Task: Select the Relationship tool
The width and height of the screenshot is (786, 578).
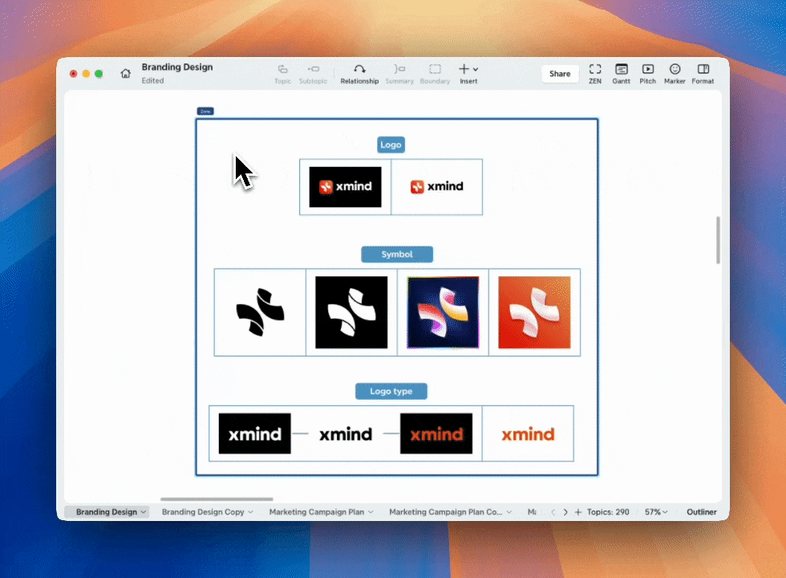Action: (359, 74)
